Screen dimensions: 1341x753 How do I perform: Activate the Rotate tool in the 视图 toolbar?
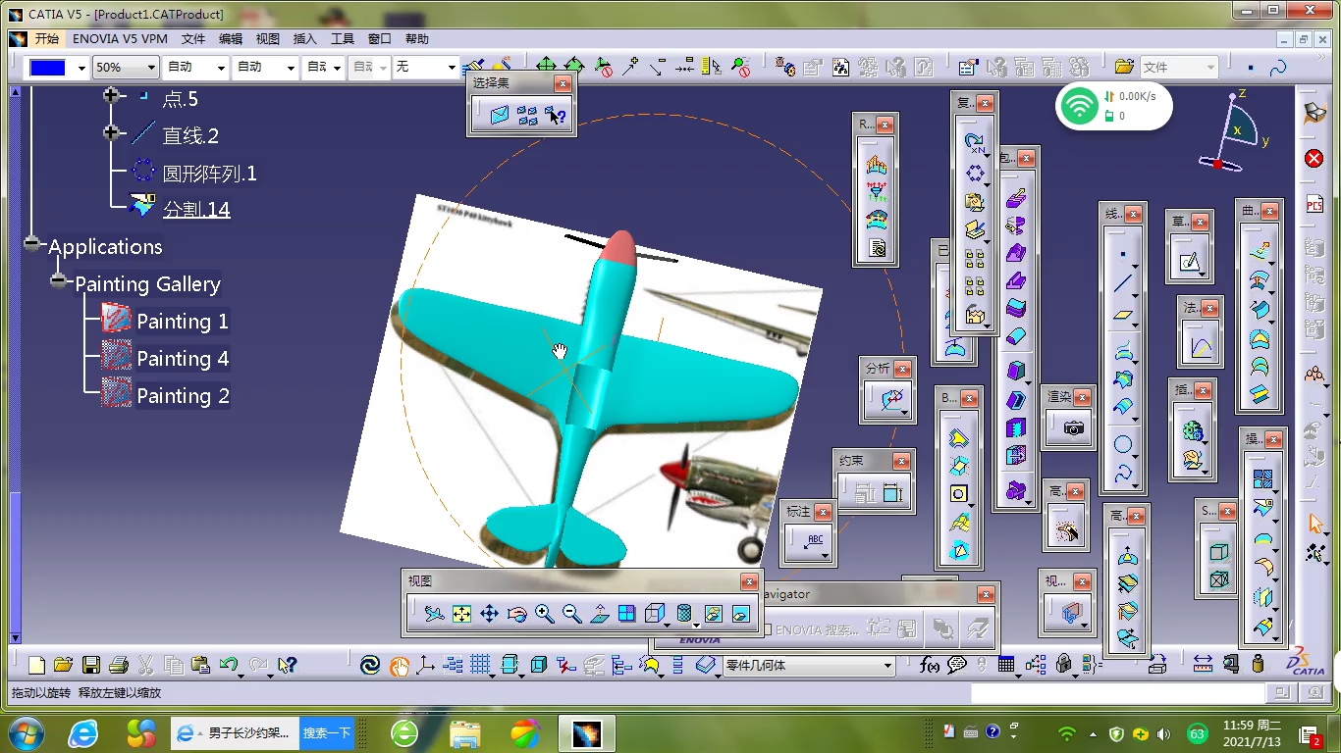tap(516, 615)
